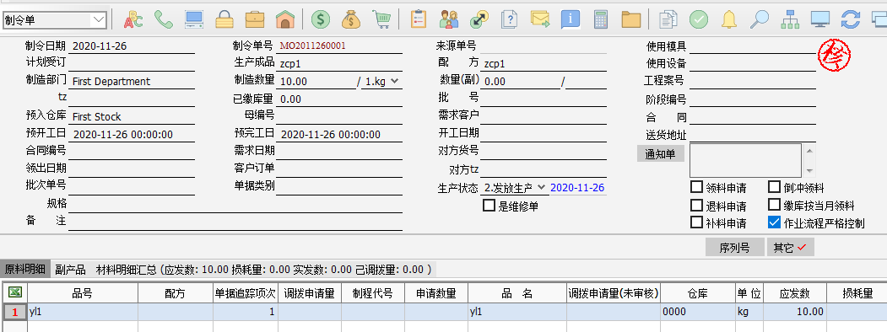Click the yellow bell notification icon
The width and height of the screenshot is (887, 332).
click(x=729, y=19)
